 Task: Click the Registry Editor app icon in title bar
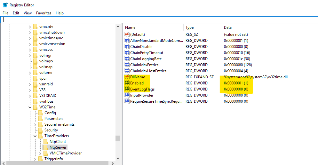(x=5, y=5)
